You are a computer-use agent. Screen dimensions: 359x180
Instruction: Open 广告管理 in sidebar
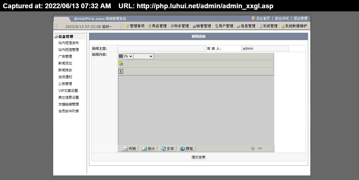(x=65, y=57)
